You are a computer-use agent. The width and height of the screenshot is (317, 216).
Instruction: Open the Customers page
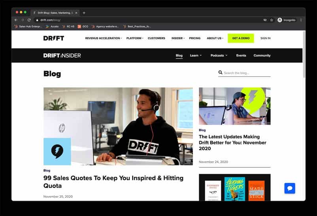156,38
